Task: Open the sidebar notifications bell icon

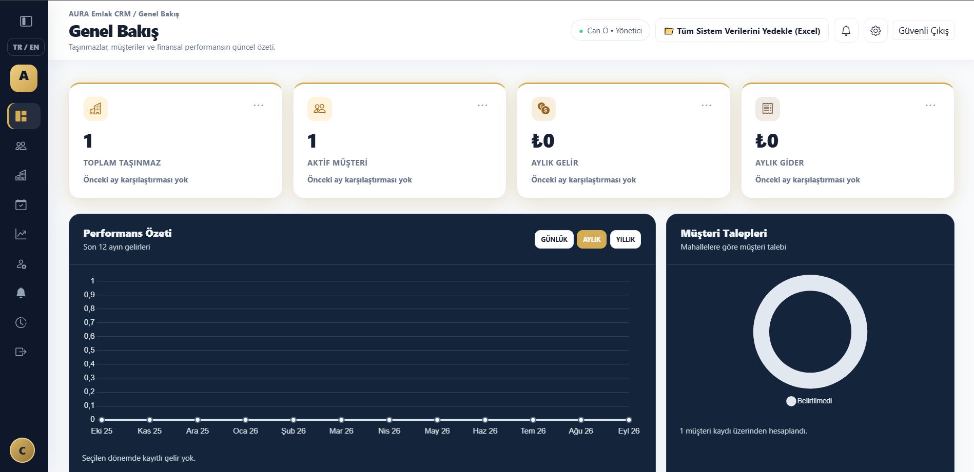Action: (x=21, y=293)
